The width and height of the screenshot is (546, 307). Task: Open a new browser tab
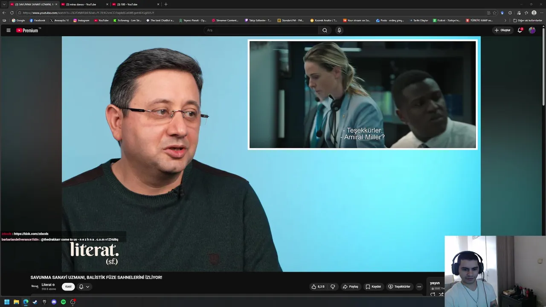(x=166, y=4)
